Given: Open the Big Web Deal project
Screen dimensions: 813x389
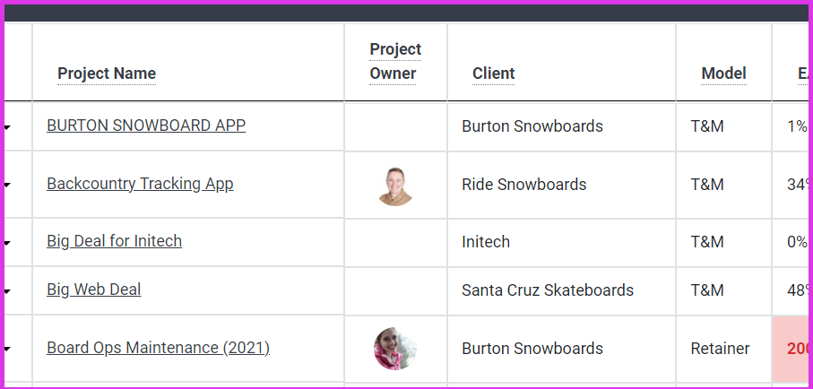Looking at the screenshot, I should 94,290.
